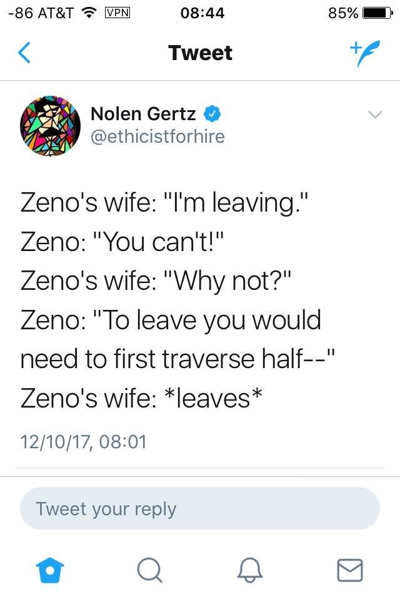Expand the tweet options chevron
Image resolution: width=400 pixels, height=601 pixels.
374,115
